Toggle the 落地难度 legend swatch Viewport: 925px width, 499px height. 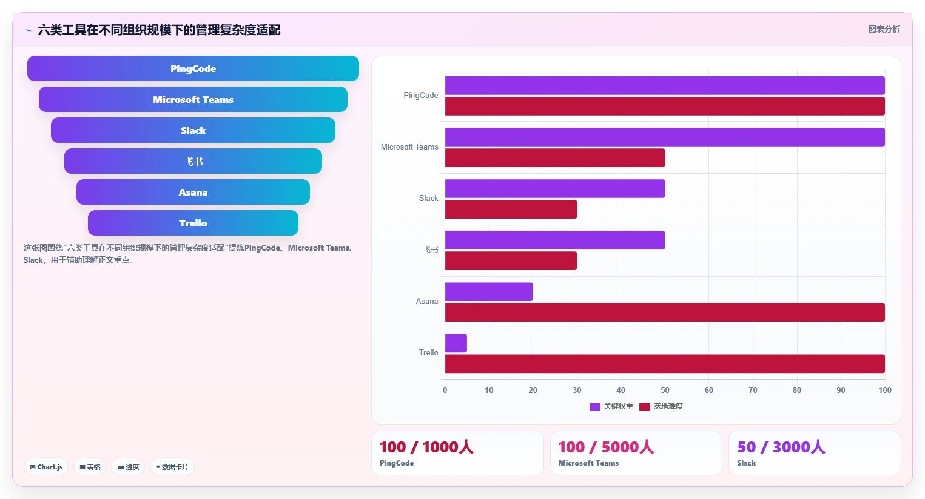[645, 407]
